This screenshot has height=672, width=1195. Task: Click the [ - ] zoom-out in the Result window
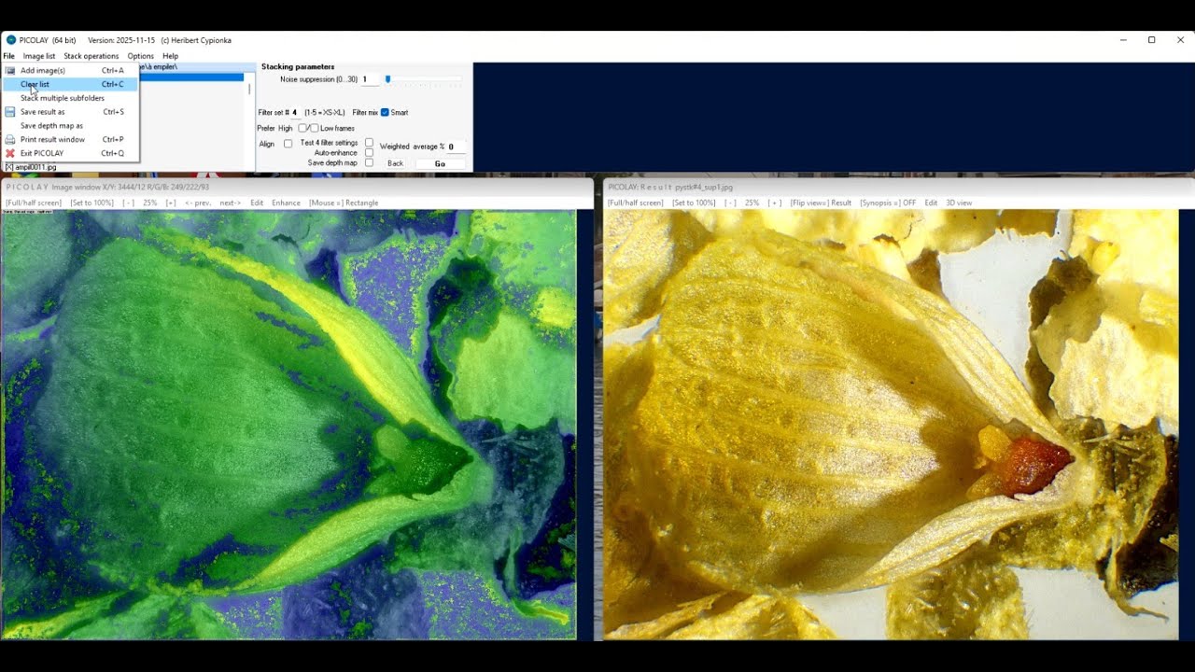730,203
